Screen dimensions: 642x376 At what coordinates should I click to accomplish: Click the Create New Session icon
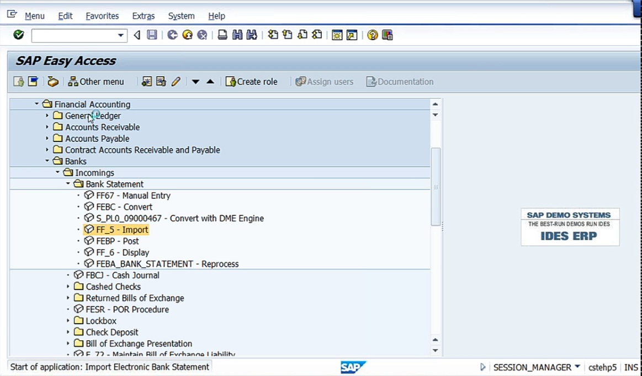pos(337,35)
